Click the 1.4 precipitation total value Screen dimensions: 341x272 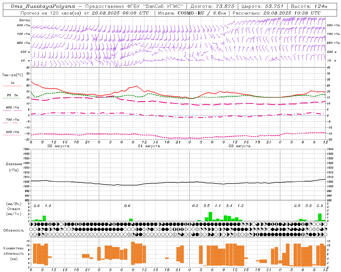pos(48,206)
